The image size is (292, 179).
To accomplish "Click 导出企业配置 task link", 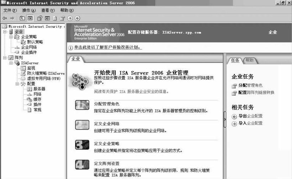I will [x=250, y=116].
